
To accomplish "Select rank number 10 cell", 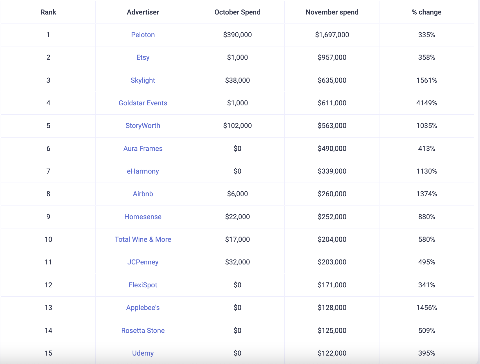I will (48, 239).
